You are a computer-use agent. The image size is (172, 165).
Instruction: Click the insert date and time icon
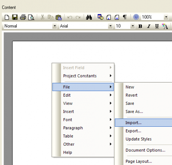click(100, 17)
